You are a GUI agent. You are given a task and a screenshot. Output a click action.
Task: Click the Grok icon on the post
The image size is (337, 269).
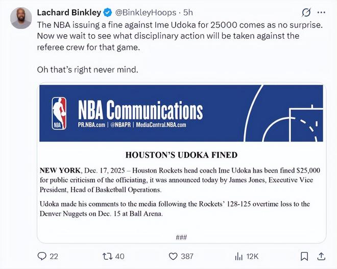(x=307, y=12)
